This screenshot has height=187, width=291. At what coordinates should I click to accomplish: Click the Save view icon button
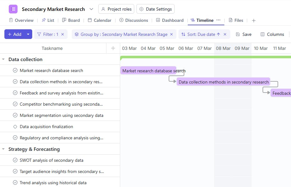pos(243,34)
